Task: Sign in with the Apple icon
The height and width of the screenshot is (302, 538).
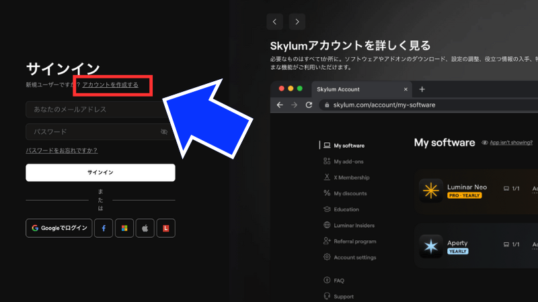Action: click(x=145, y=228)
